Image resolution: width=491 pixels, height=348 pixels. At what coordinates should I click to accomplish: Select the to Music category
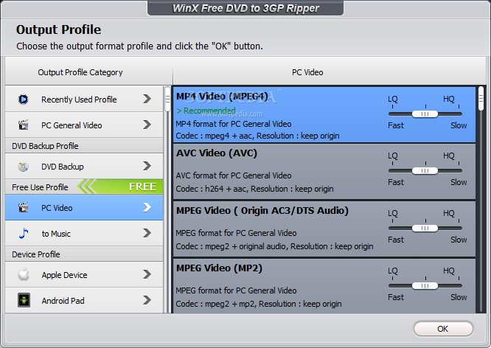pyautogui.click(x=84, y=234)
